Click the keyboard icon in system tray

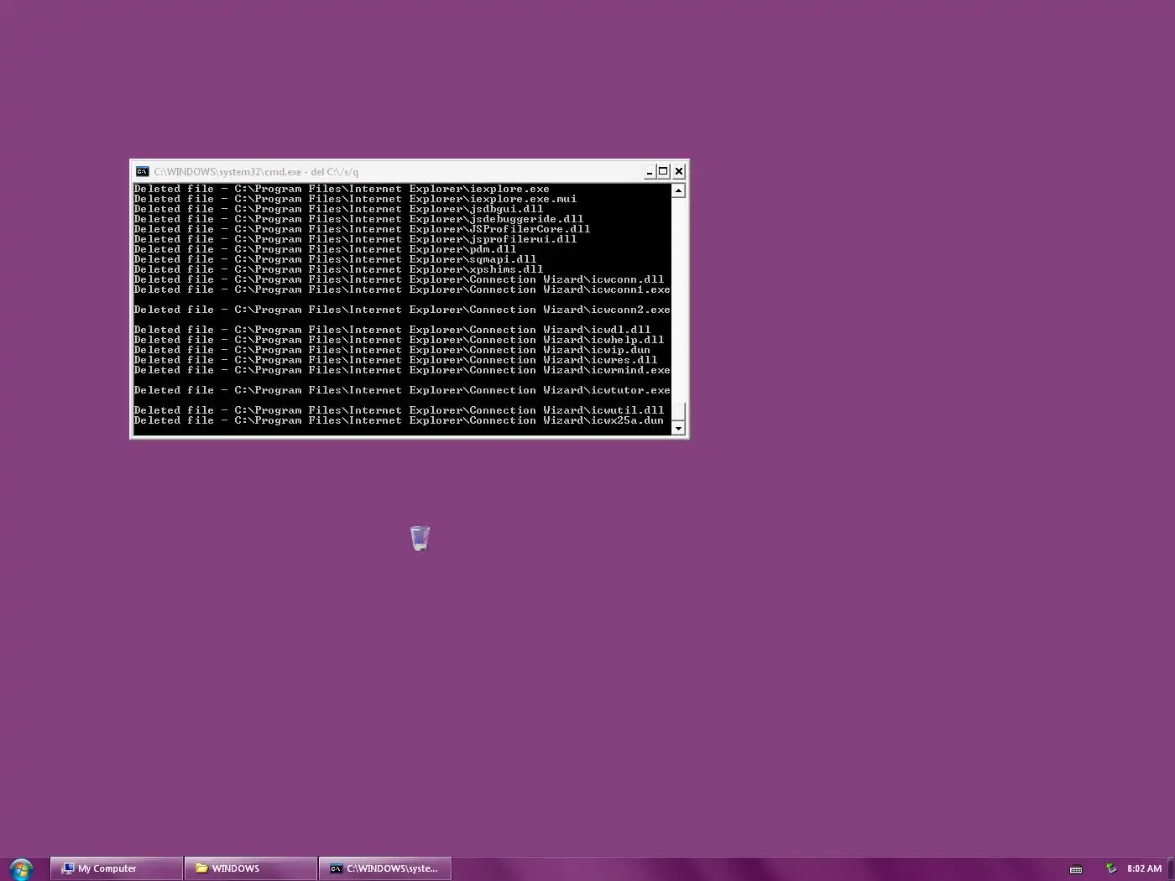click(1076, 869)
